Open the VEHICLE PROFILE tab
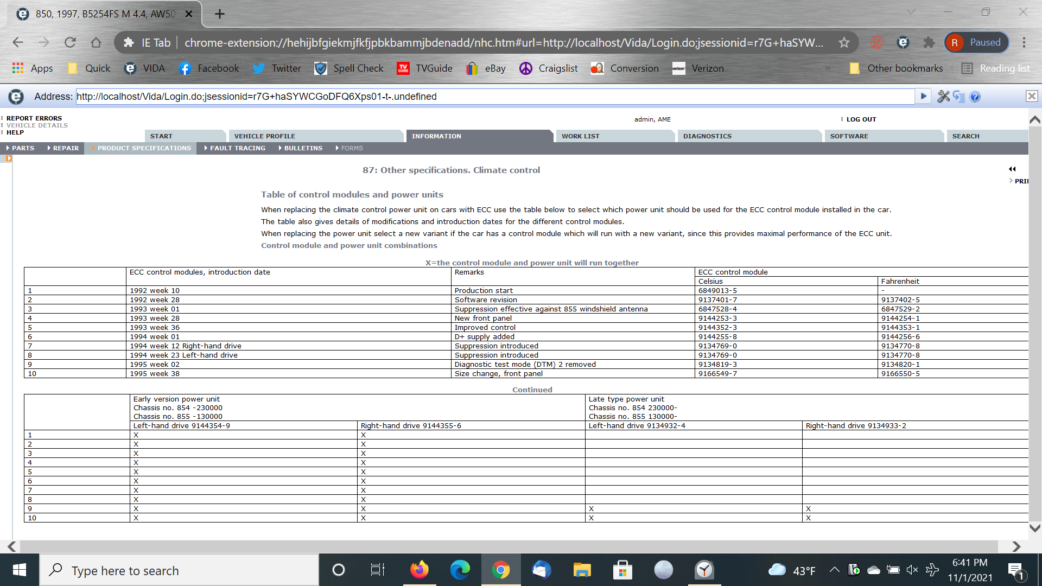This screenshot has height=586, width=1042. 264,136
